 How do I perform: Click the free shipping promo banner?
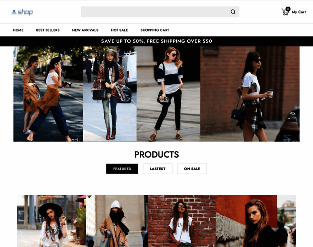156,41
